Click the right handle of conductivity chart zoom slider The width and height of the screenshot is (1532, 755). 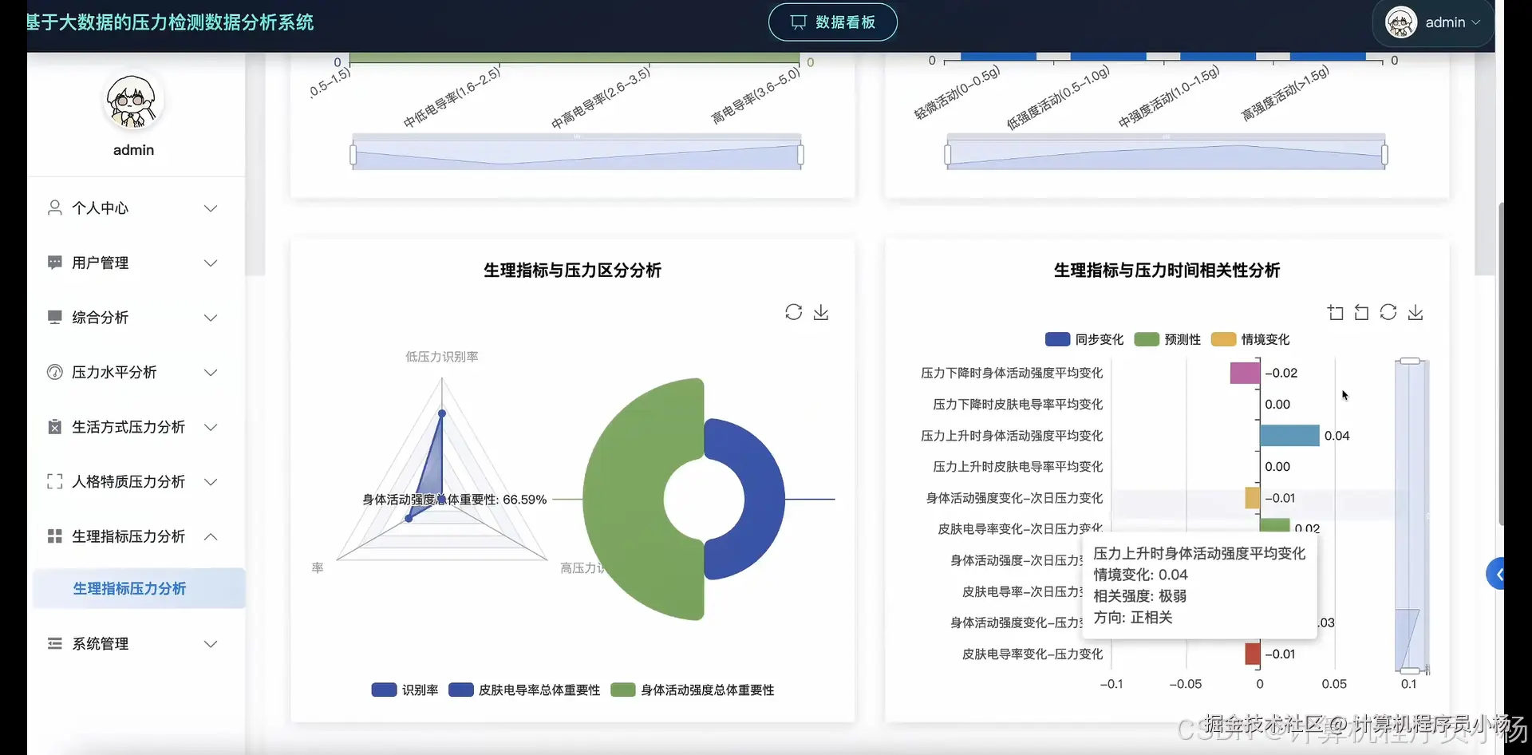(x=800, y=155)
